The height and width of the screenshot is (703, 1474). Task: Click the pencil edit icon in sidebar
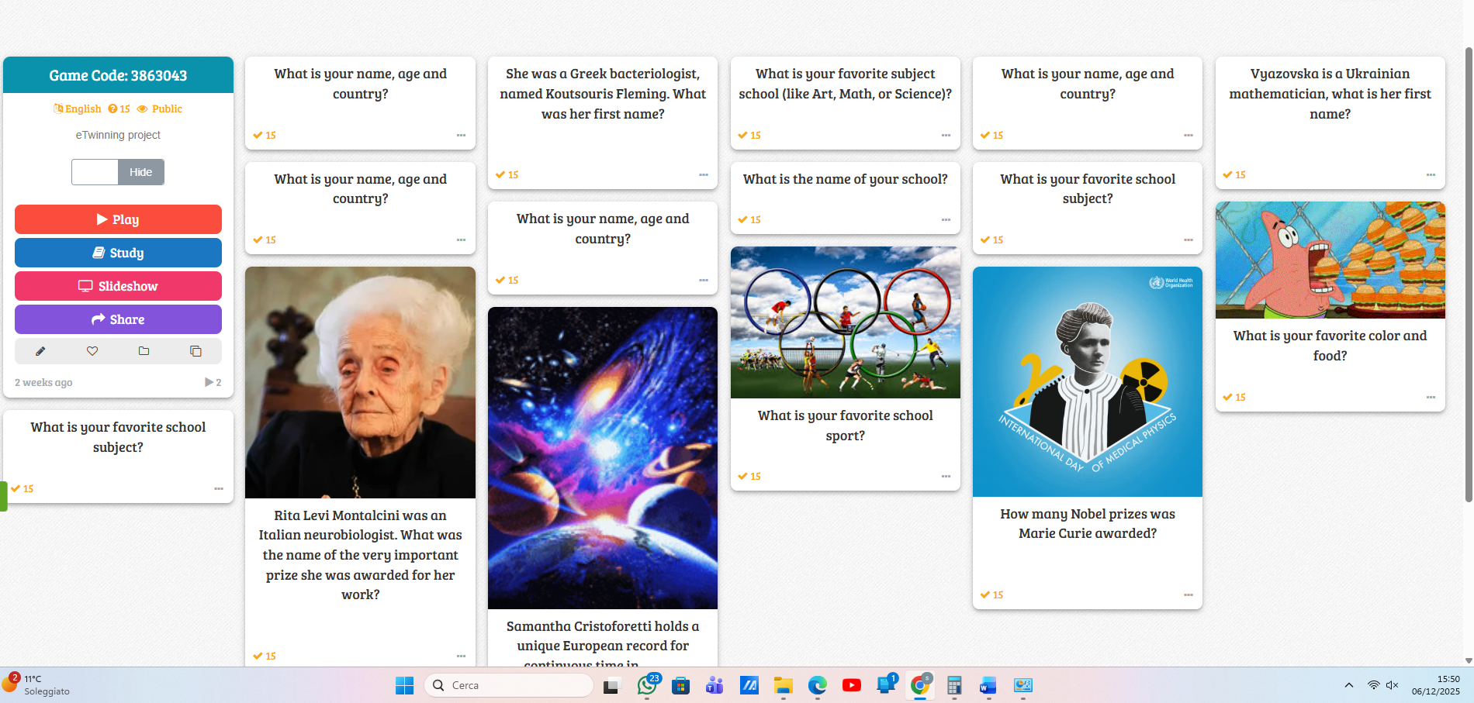(40, 351)
